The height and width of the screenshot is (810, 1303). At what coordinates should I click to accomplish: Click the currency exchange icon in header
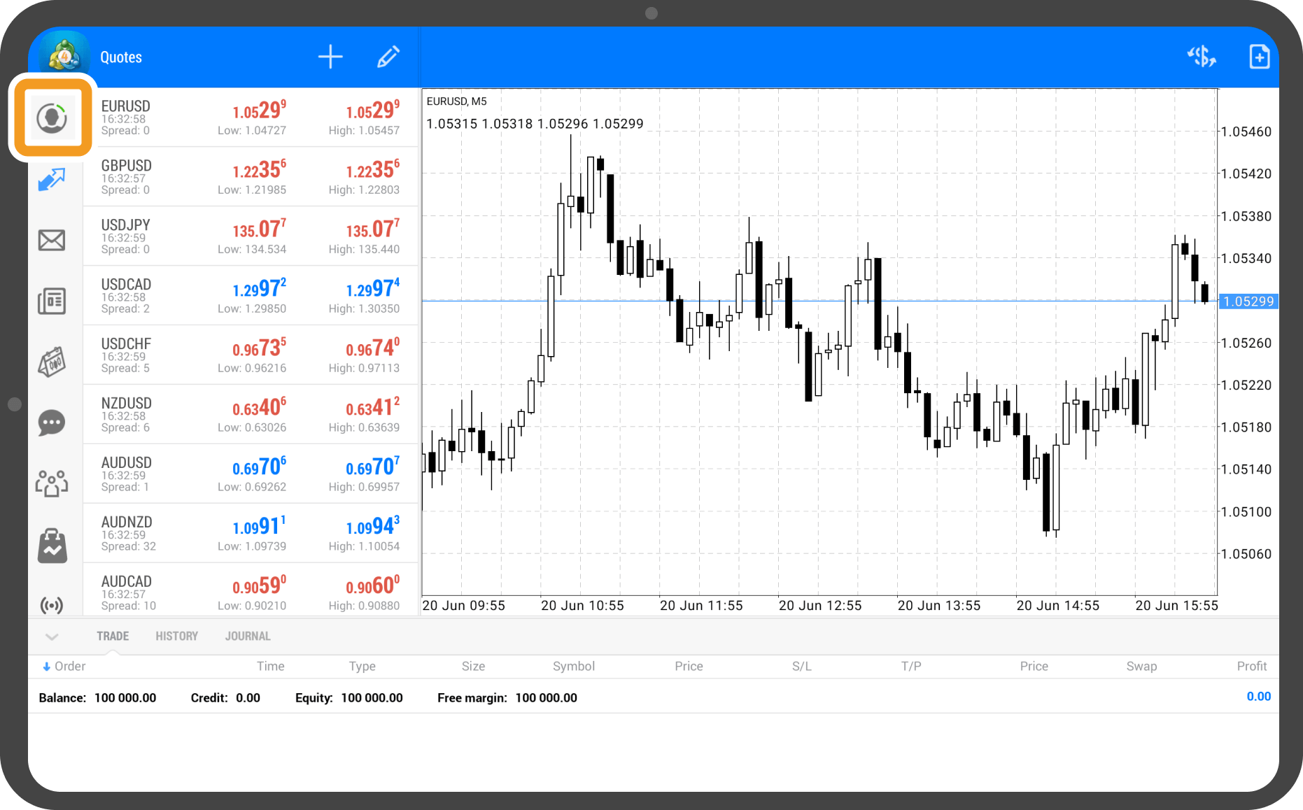pos(1202,57)
